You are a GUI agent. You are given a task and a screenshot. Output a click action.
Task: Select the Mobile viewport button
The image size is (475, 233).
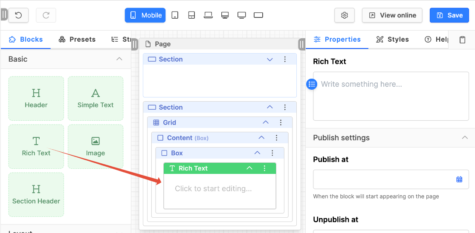(145, 15)
